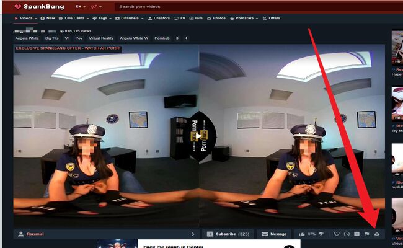Screen dimensions: 403x248
Task: Expand the Channels dropdown in navigation
Action: click(130, 18)
